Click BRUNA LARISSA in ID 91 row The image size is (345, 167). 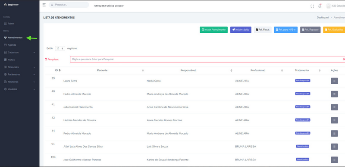[245, 147]
